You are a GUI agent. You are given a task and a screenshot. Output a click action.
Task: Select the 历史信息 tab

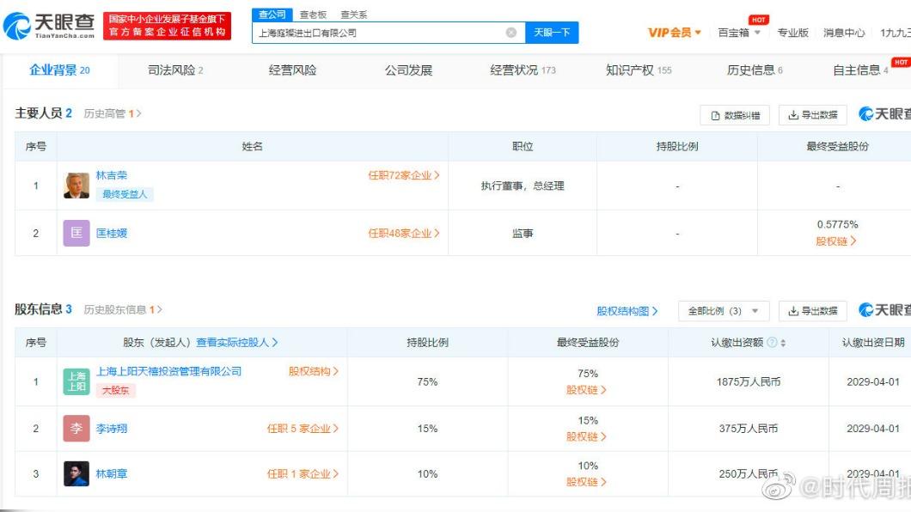755,70
